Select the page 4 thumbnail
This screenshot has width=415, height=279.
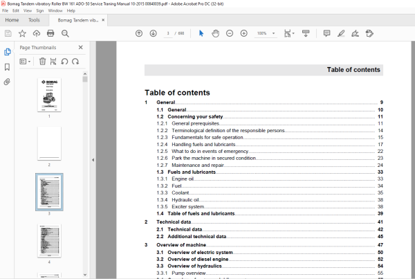pyautogui.click(x=49, y=241)
